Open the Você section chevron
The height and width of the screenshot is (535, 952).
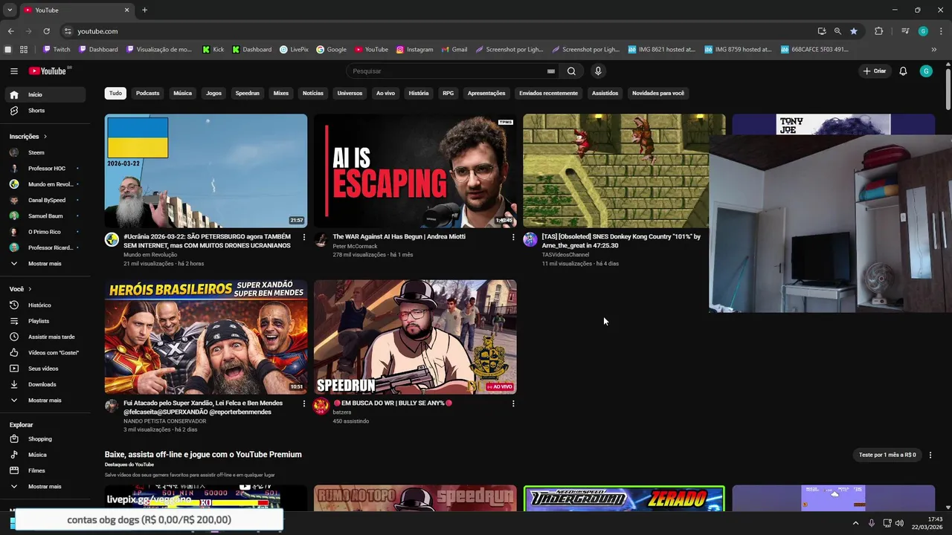(x=30, y=289)
